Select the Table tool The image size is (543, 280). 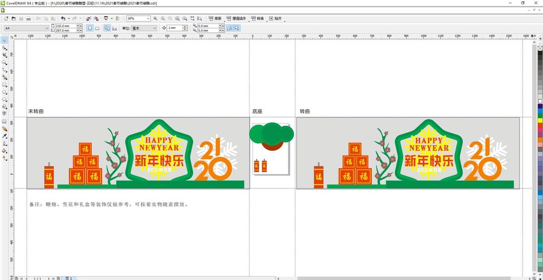[x=4, y=121]
